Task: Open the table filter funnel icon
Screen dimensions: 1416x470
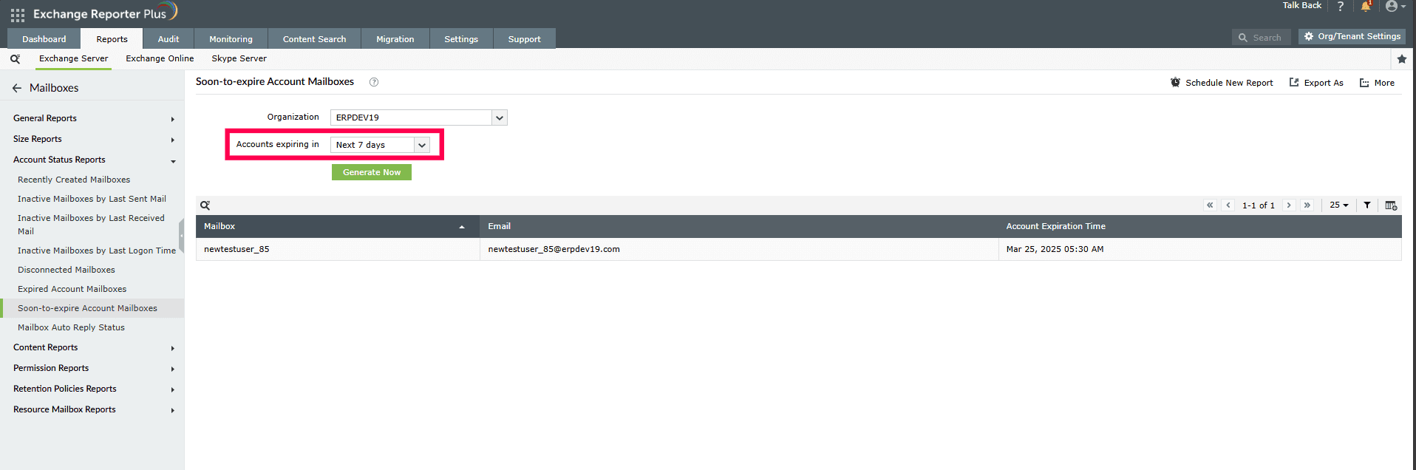Action: [1367, 205]
